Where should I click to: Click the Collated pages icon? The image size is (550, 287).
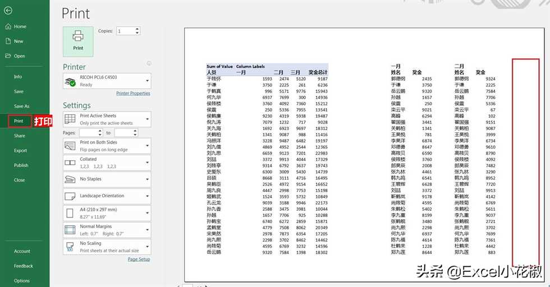70,163
